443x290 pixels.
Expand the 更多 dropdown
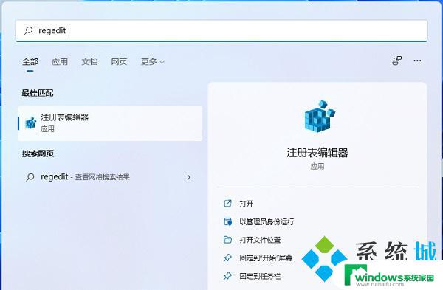[x=153, y=61]
